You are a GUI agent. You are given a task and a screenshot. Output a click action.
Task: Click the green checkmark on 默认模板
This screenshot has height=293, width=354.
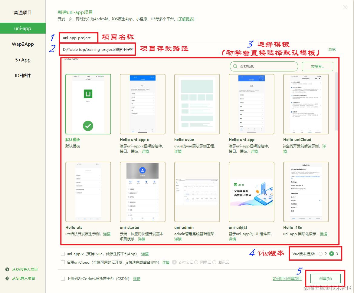coord(88,126)
